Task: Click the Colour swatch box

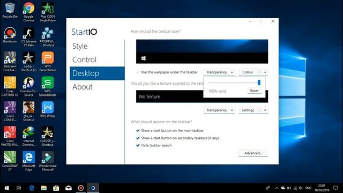Action: click(259, 72)
